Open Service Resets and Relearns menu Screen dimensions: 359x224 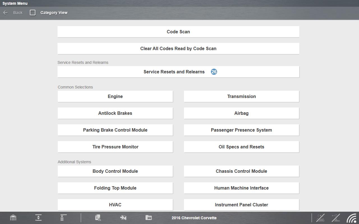[x=174, y=72]
